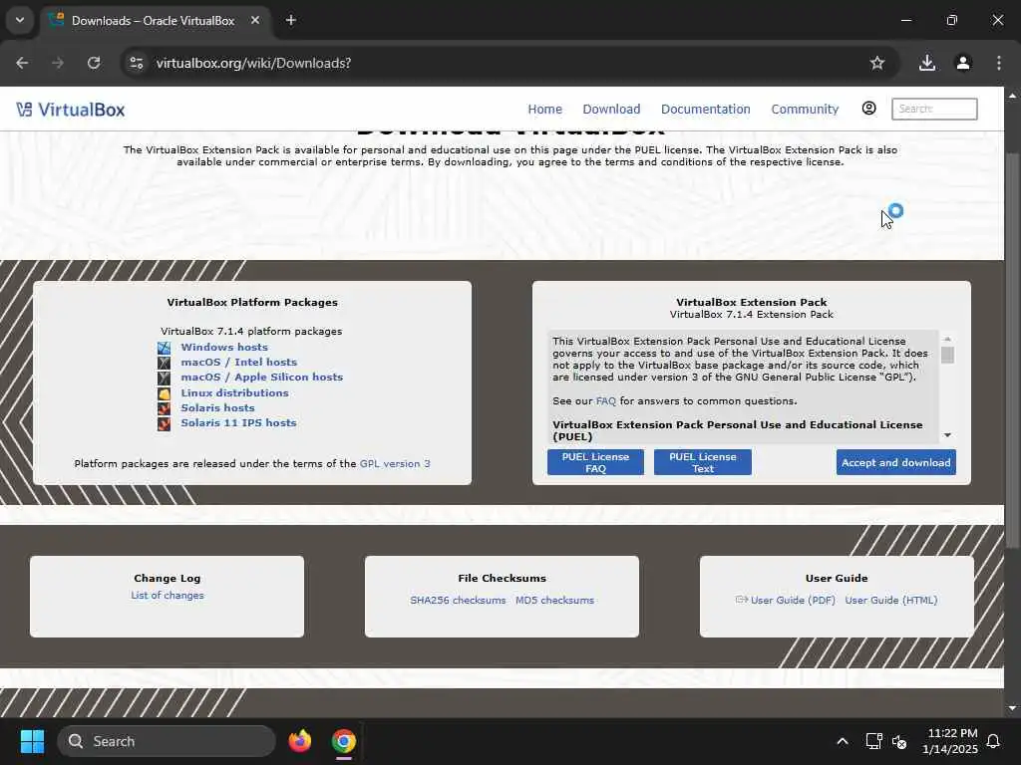Open Chrome three-dot menu
Viewport: 1021px width, 765px height.
click(x=999, y=63)
